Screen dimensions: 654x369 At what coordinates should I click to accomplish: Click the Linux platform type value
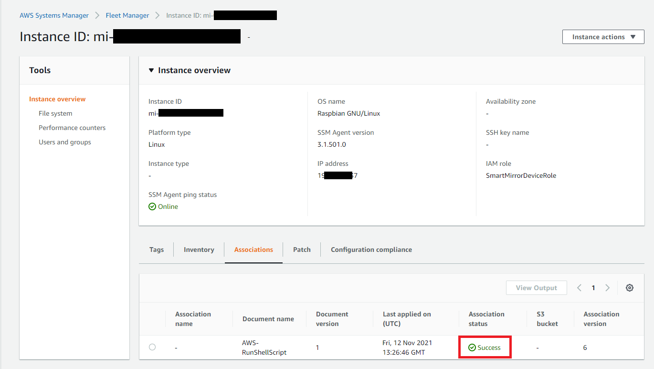pos(157,144)
